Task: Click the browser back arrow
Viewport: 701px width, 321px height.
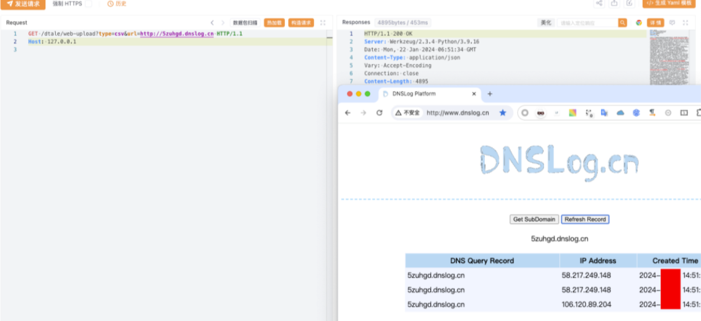Action: [348, 113]
